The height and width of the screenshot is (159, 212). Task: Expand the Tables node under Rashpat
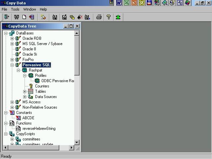25,91
